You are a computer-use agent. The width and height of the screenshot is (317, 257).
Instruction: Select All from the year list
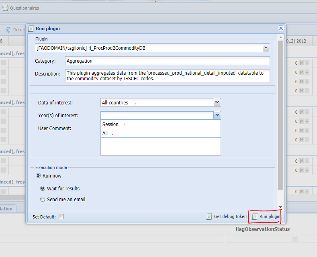(x=105, y=133)
